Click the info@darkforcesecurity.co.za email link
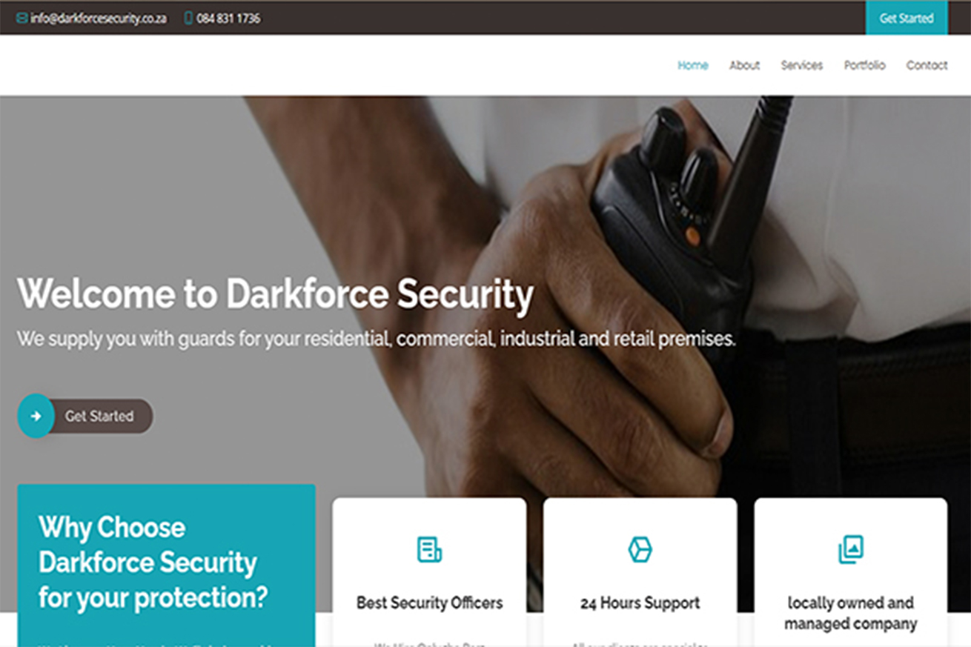The image size is (971, 647). point(98,18)
